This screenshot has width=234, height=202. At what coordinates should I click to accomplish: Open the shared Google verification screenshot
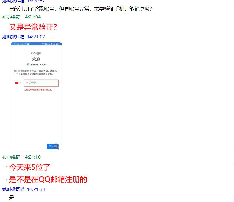click(x=36, y=97)
